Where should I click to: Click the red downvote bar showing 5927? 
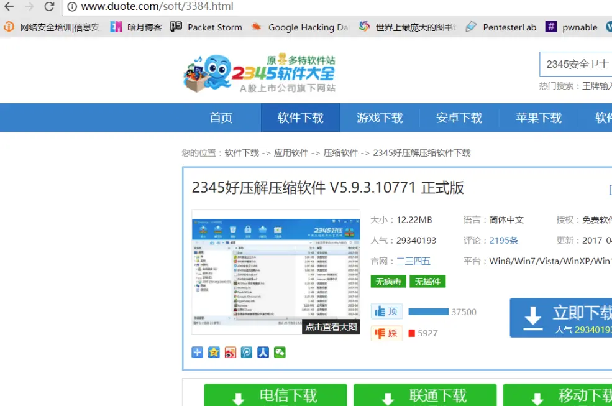[x=411, y=333]
